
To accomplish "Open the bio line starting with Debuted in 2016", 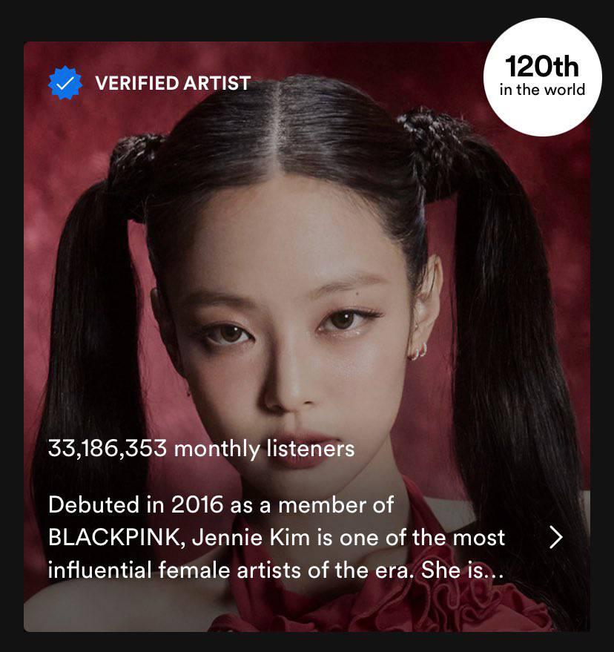I will (x=221, y=505).
